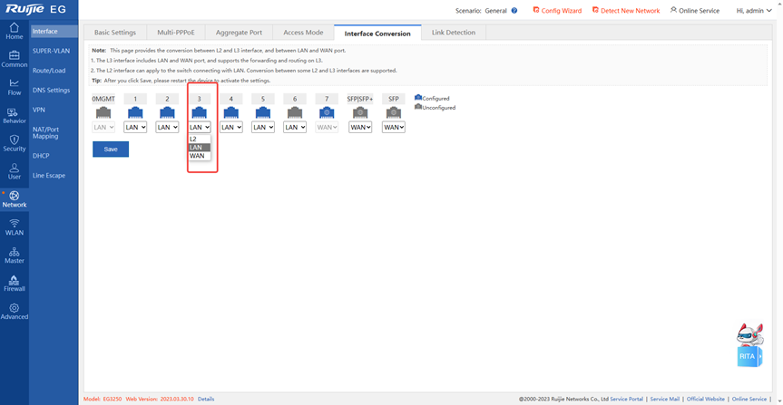Viewport: 783px width, 405px height.
Task: Open Advanced settings gear icon
Action: 14,311
